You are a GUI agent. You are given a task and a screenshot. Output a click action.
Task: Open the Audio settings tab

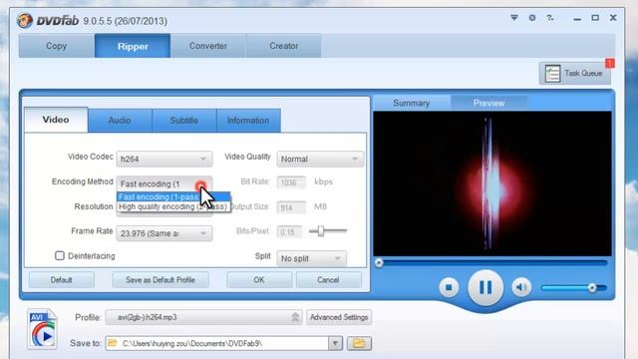pyautogui.click(x=120, y=121)
